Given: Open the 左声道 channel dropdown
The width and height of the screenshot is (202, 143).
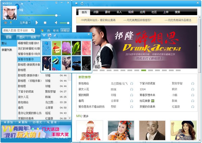Looking at the screenshot, I should (25, 23).
